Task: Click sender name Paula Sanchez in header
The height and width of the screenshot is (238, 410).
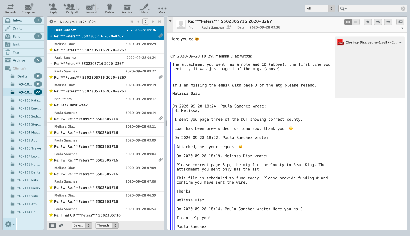Action: pos(213,27)
